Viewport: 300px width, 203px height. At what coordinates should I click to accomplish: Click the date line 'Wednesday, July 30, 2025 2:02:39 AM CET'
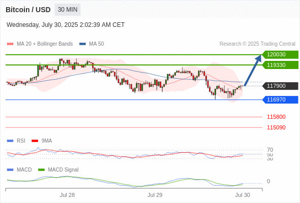click(66, 25)
